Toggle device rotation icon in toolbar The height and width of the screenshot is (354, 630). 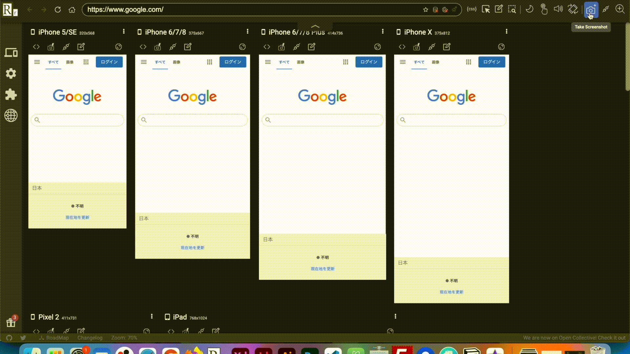coord(573,9)
